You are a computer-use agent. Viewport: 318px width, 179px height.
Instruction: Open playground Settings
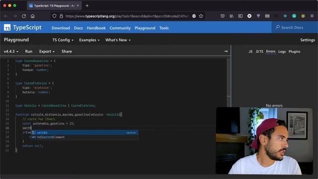pos(308,40)
